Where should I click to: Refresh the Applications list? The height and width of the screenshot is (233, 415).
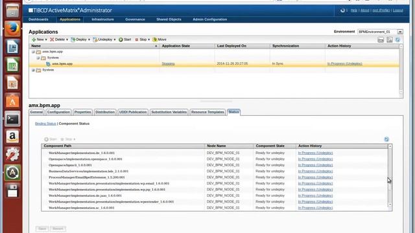(x=397, y=40)
